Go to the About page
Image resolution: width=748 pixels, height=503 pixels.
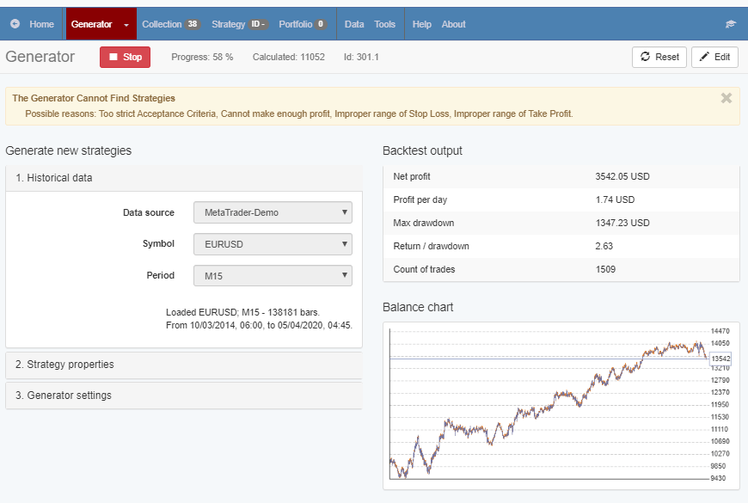(x=453, y=24)
